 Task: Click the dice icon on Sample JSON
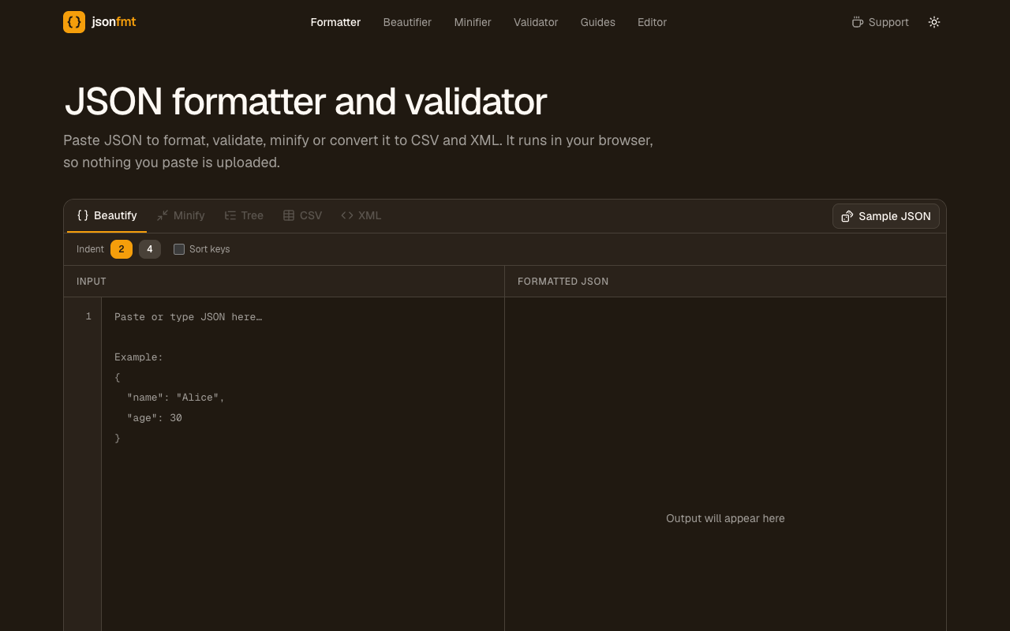[x=847, y=216]
